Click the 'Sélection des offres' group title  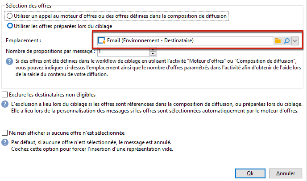point(29,6)
